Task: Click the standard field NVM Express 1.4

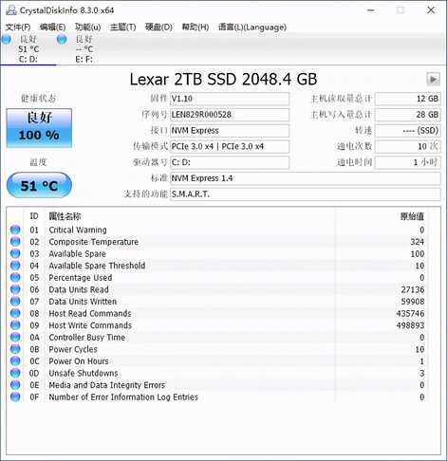Action: [306, 178]
